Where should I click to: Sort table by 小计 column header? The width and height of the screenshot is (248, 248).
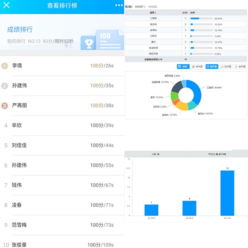coord(185,13)
